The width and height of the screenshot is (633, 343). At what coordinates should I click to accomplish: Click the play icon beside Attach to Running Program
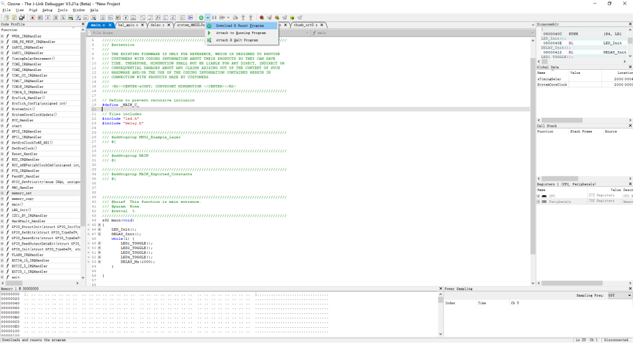(209, 33)
